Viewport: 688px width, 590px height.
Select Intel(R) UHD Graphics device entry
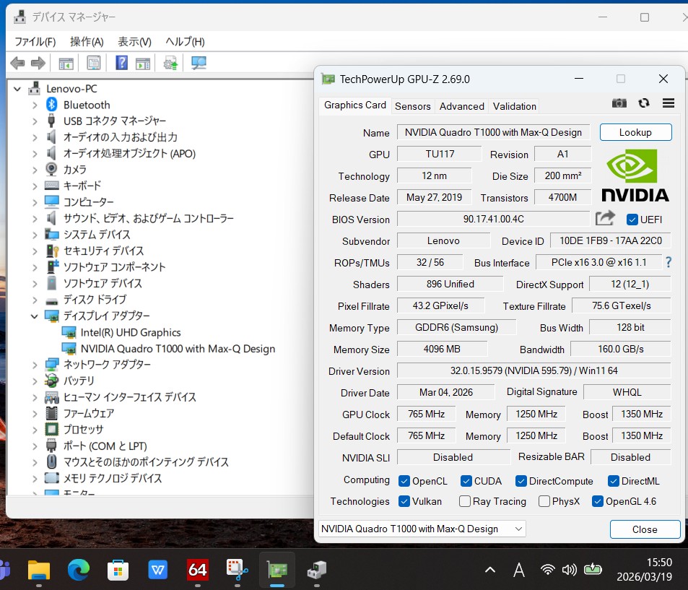pos(130,332)
